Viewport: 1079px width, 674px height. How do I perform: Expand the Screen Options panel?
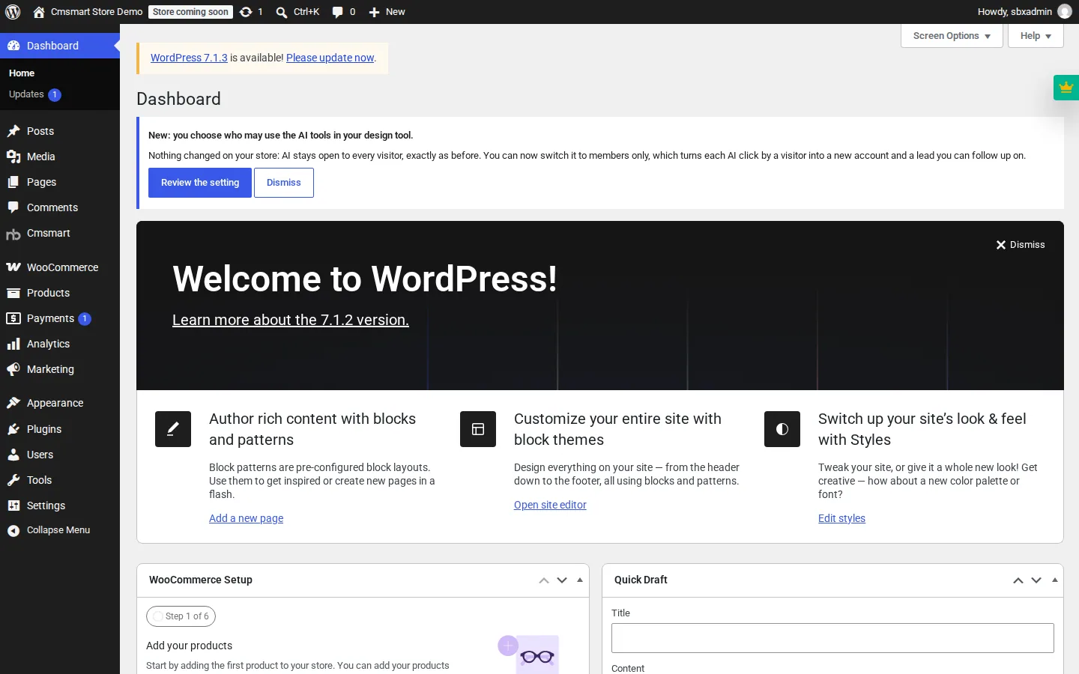(952, 36)
